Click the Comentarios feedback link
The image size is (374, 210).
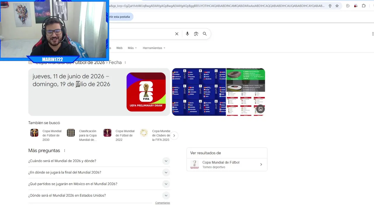pos(162,203)
